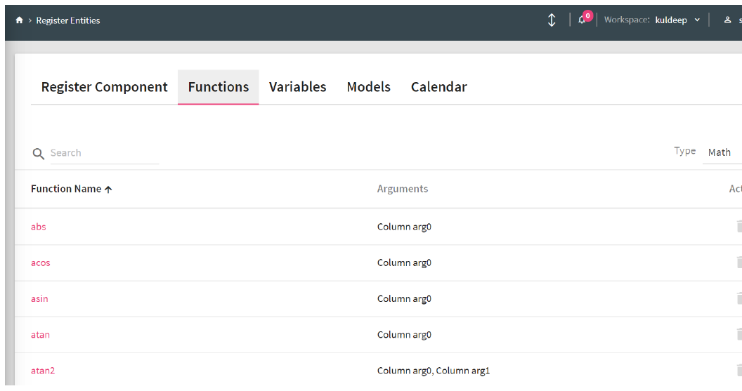742x391 pixels.
Task: Click the home icon in breadcrumb
Action: (x=19, y=20)
